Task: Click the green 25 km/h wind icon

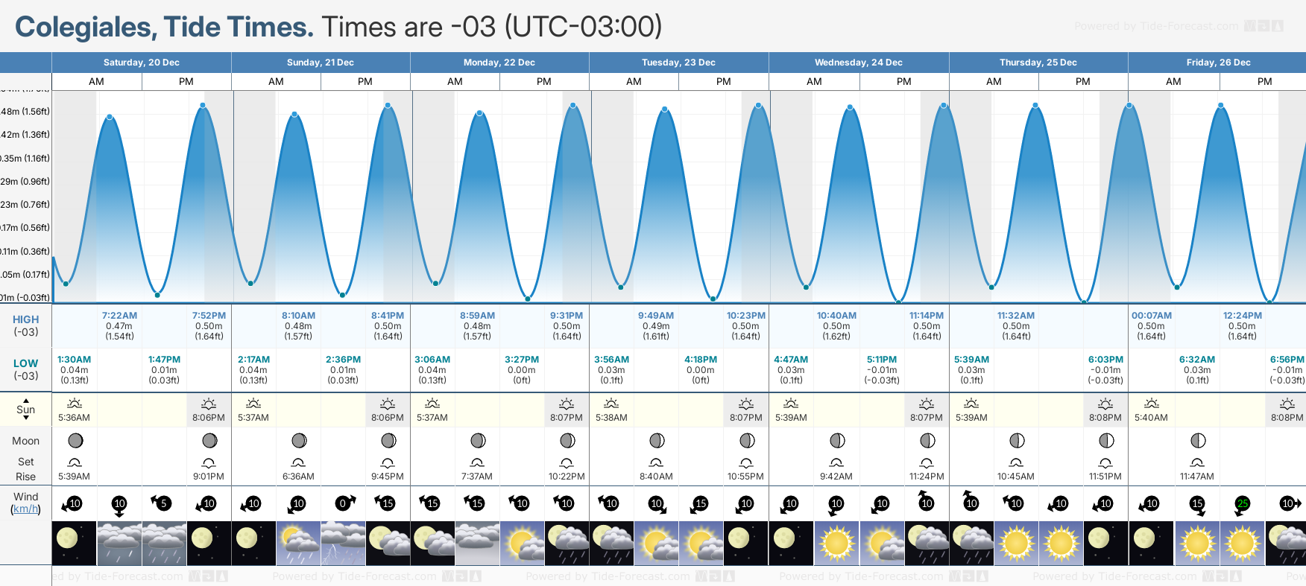Action: coord(1242,504)
